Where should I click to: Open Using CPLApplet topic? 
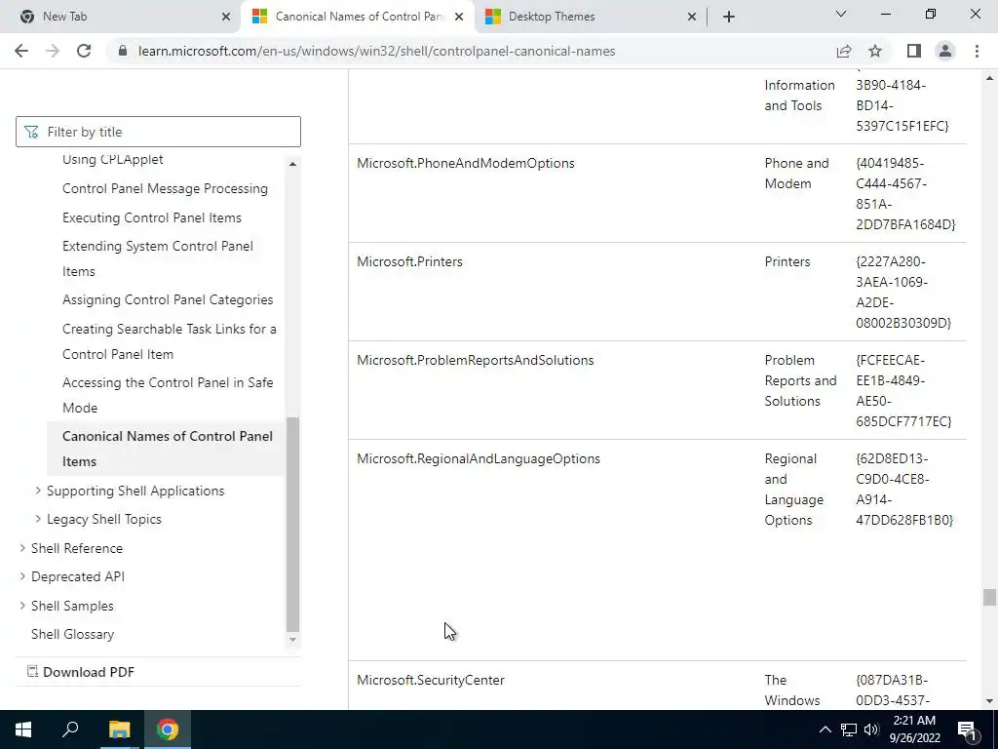pos(113,159)
